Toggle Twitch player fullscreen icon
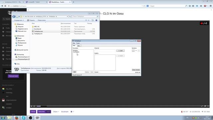 click(x=208, y=106)
